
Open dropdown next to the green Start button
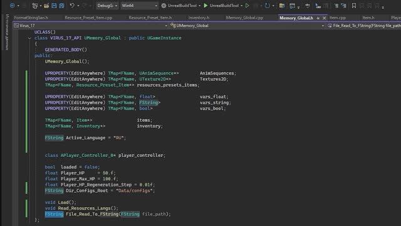241,6
